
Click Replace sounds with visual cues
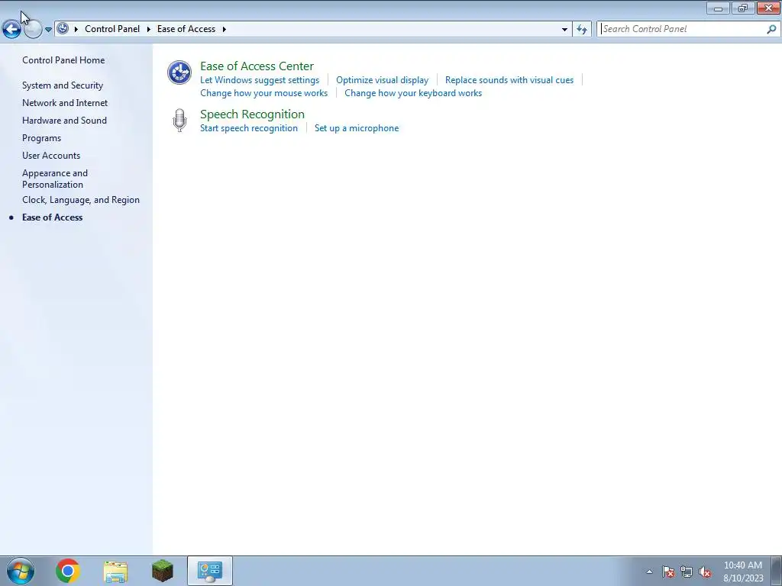point(509,79)
